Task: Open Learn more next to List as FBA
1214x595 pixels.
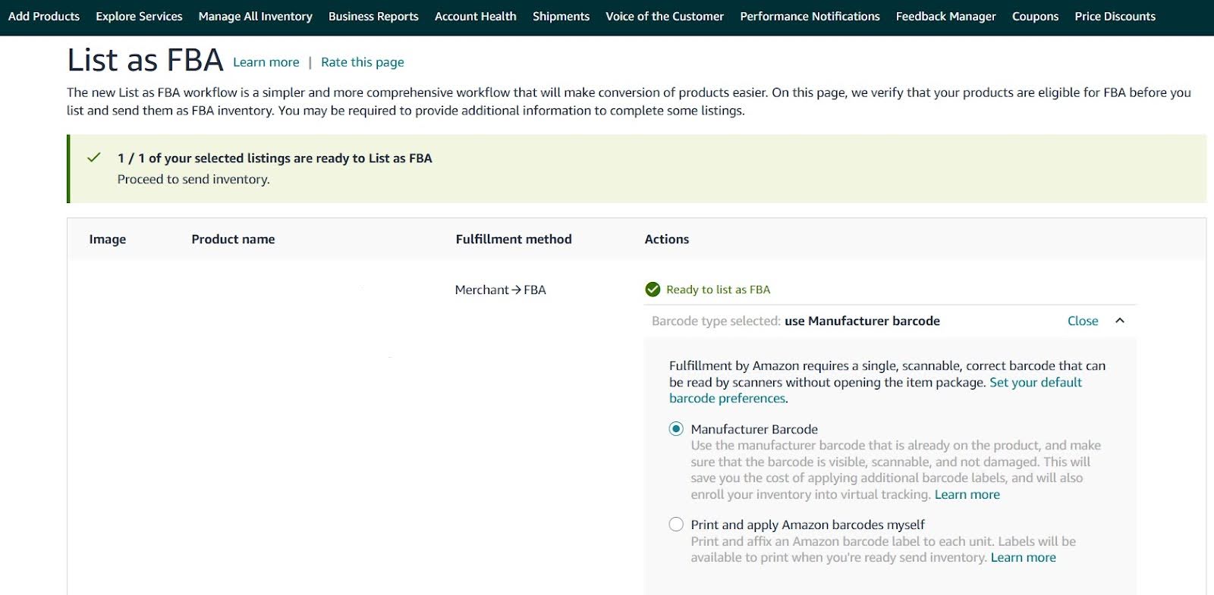Action: point(266,62)
